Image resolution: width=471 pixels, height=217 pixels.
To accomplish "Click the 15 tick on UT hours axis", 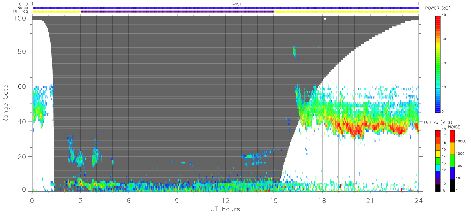I will click(274, 201).
